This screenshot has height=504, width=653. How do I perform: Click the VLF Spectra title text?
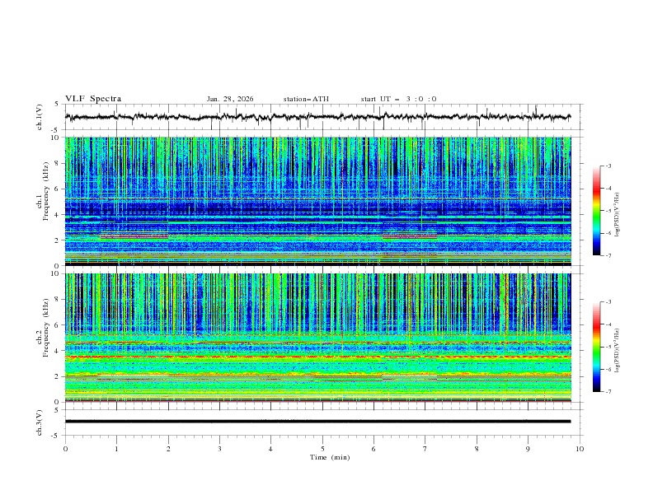(x=93, y=99)
